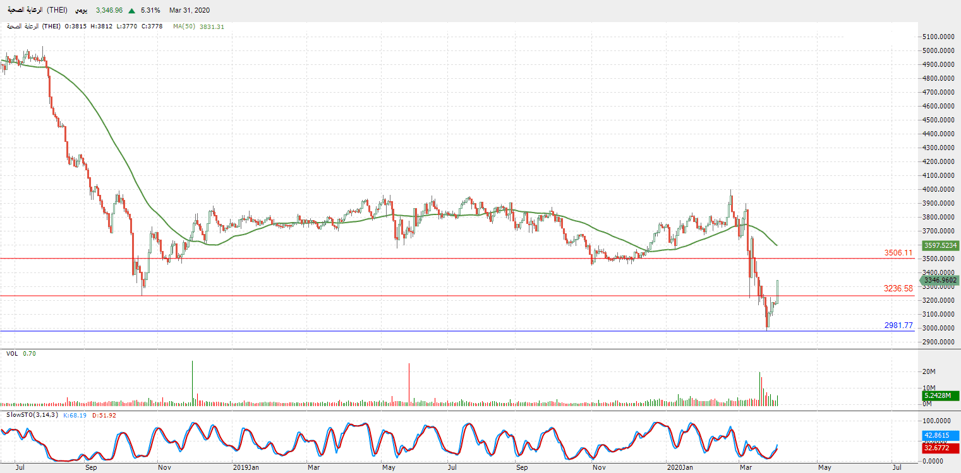Click the 2900.0000 price axis label
This screenshot has width=961, height=473.
click(x=938, y=342)
